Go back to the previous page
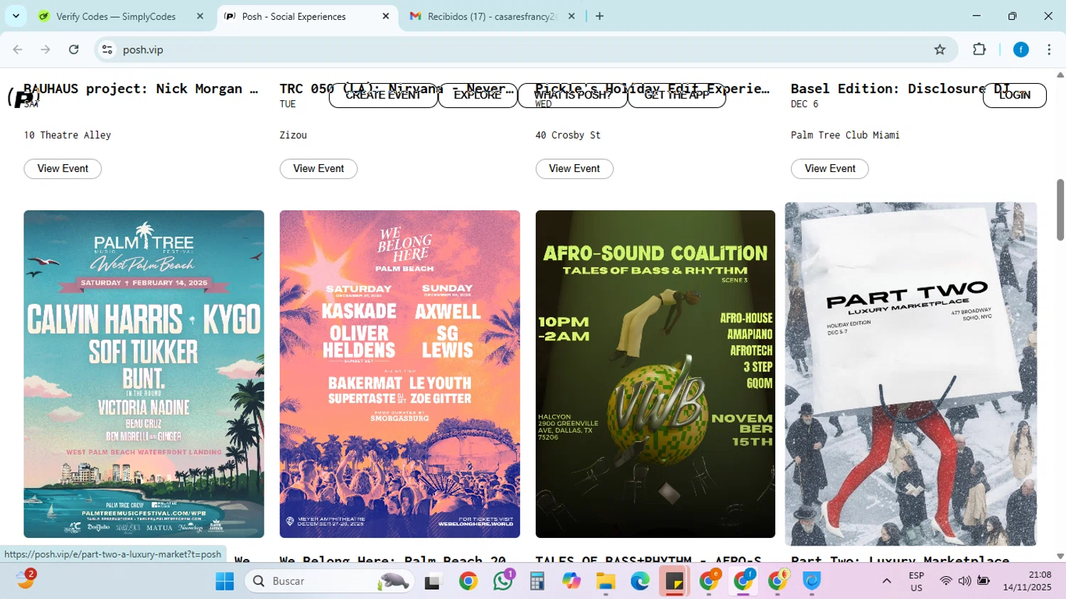The height and width of the screenshot is (599, 1066). tap(18, 50)
